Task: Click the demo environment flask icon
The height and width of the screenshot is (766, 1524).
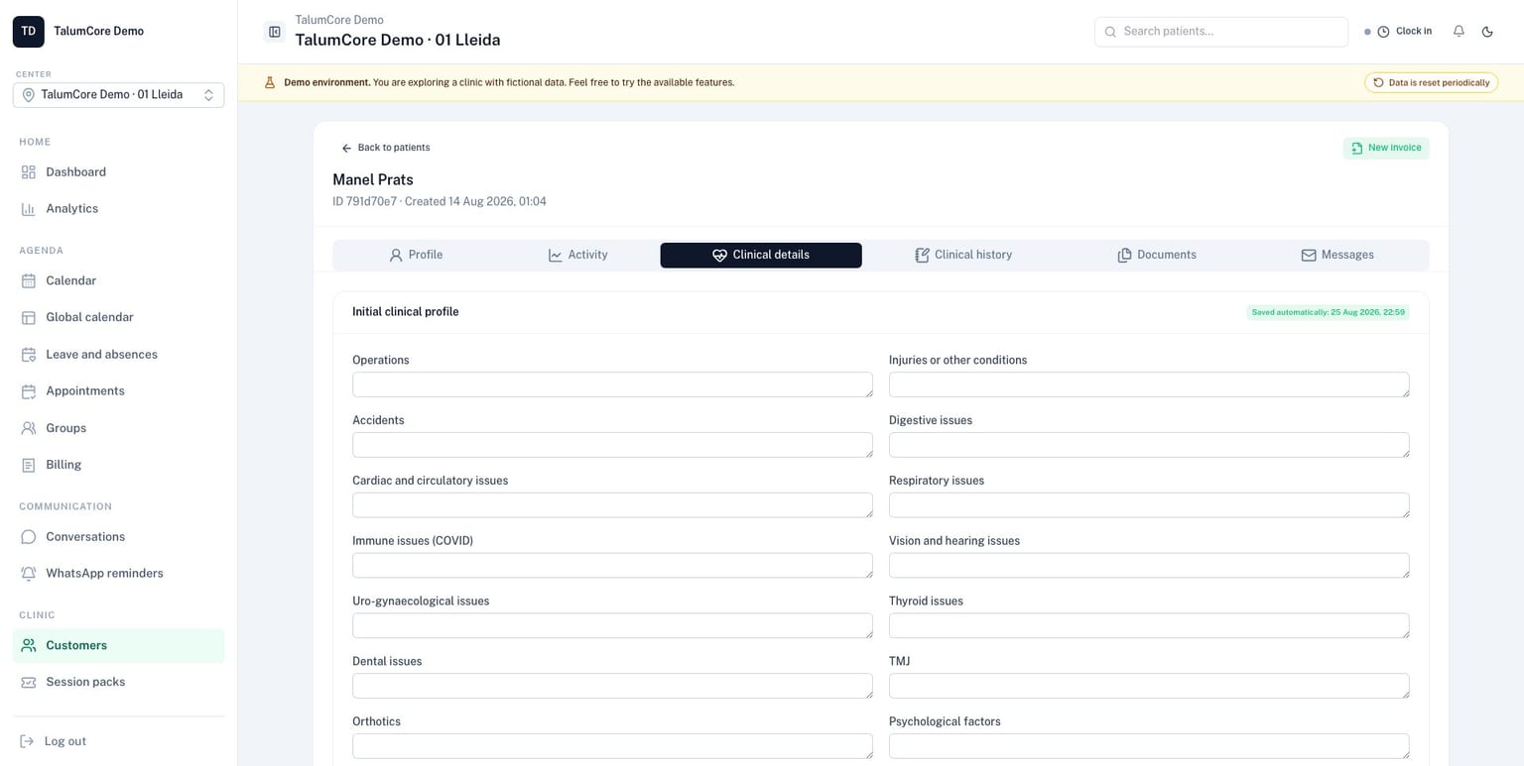Action: [x=269, y=83]
